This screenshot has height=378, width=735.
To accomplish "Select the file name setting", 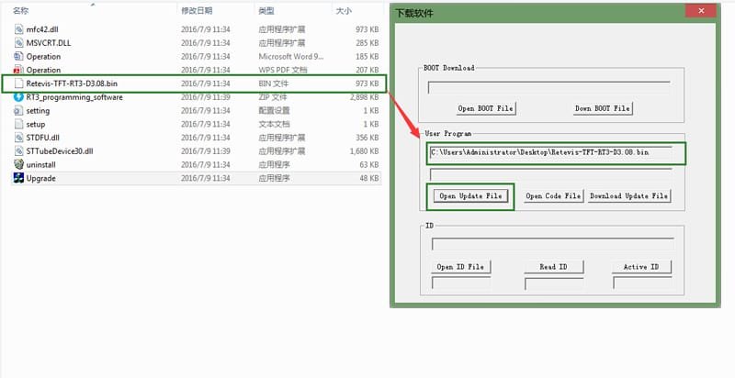I will pyautogui.click(x=38, y=110).
